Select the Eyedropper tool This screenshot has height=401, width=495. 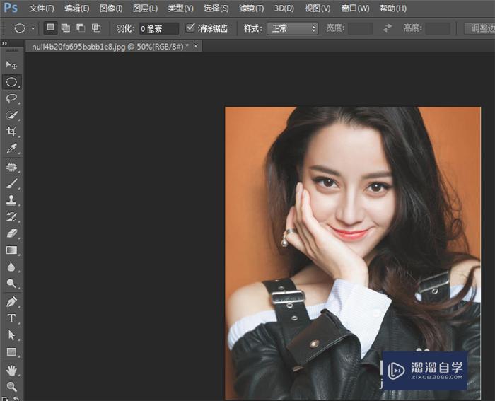pyautogui.click(x=11, y=148)
